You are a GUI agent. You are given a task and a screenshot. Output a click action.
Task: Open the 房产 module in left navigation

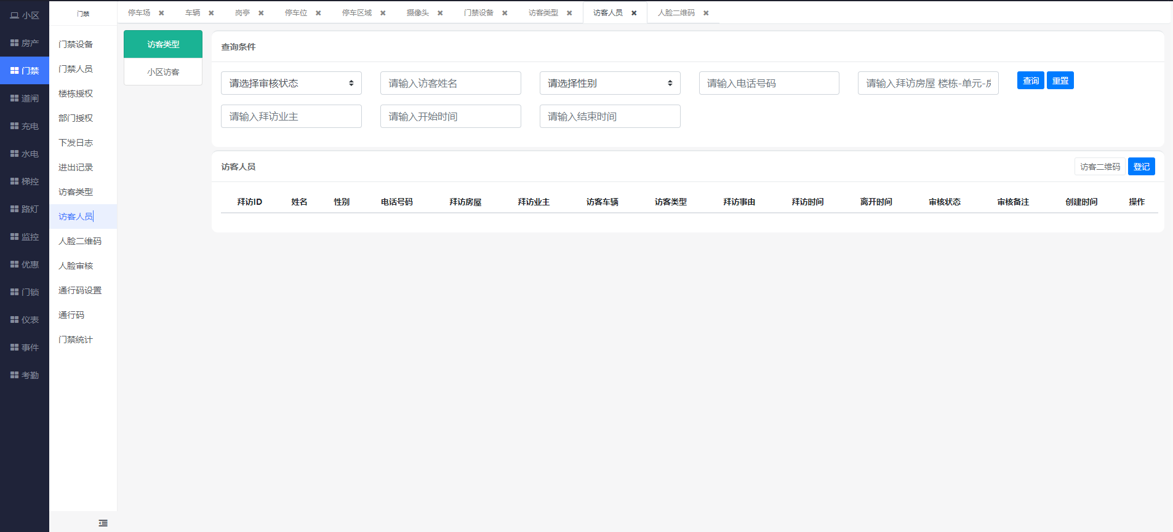(x=25, y=43)
